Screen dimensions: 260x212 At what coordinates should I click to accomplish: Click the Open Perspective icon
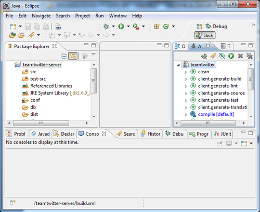point(199,27)
